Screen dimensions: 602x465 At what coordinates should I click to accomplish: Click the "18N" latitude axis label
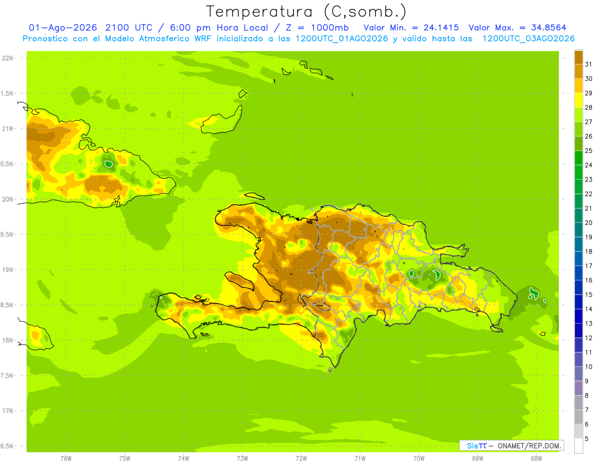8,340
